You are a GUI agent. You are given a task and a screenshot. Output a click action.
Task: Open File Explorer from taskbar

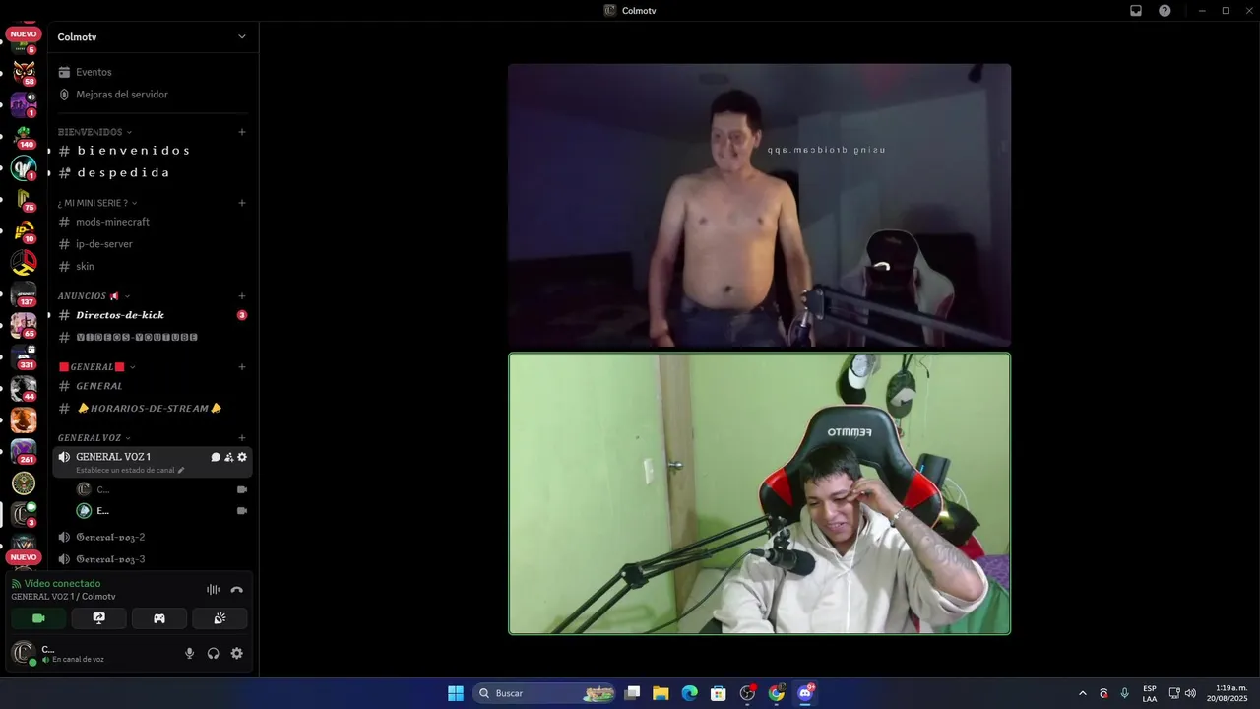661,693
